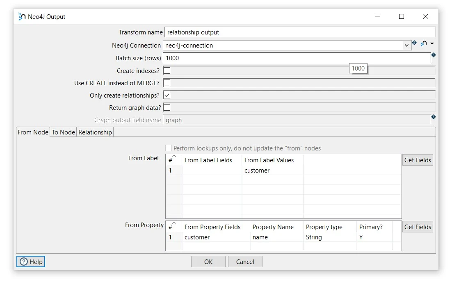Open the Relationship tab
Viewport: 452px width, 282px height.
[x=95, y=132]
